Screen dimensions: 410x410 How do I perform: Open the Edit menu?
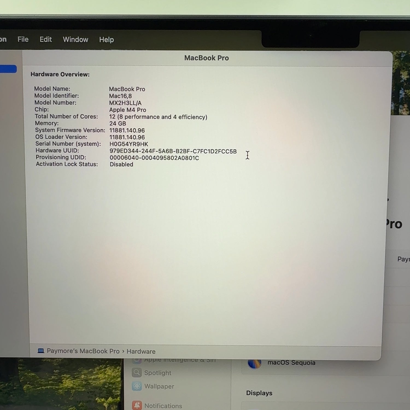click(x=46, y=39)
